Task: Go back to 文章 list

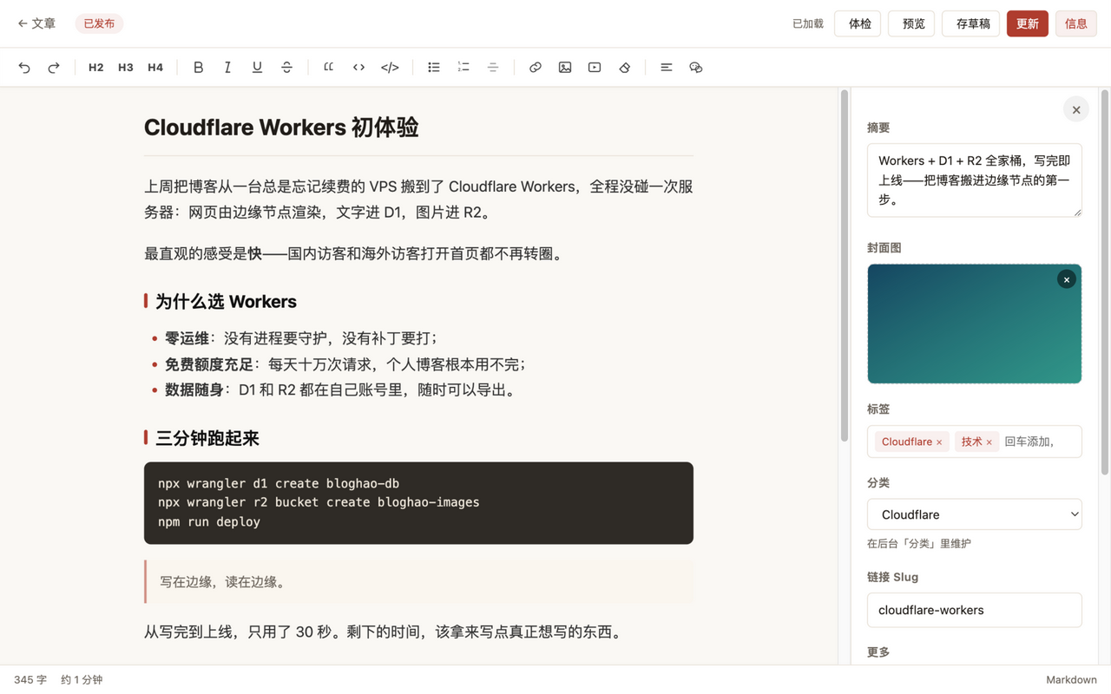Action: tap(36, 23)
